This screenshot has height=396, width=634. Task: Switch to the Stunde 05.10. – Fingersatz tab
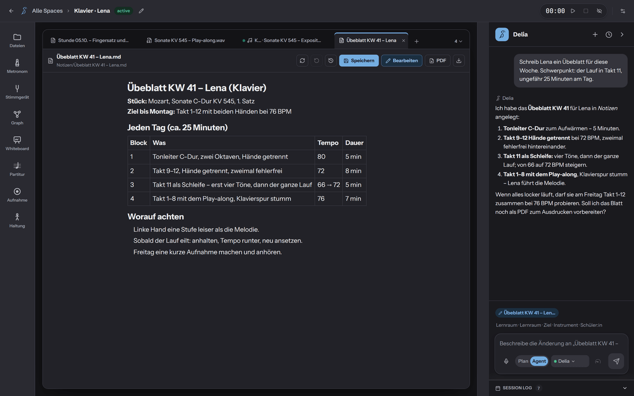point(90,41)
